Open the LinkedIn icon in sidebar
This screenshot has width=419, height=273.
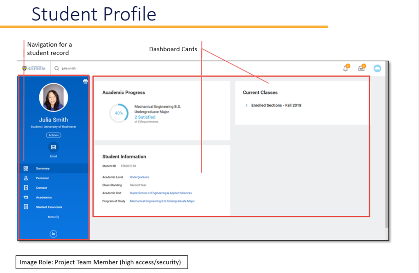(x=53, y=234)
